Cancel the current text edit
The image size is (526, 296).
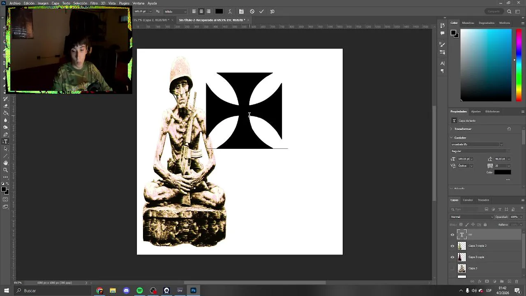pyautogui.click(x=252, y=12)
